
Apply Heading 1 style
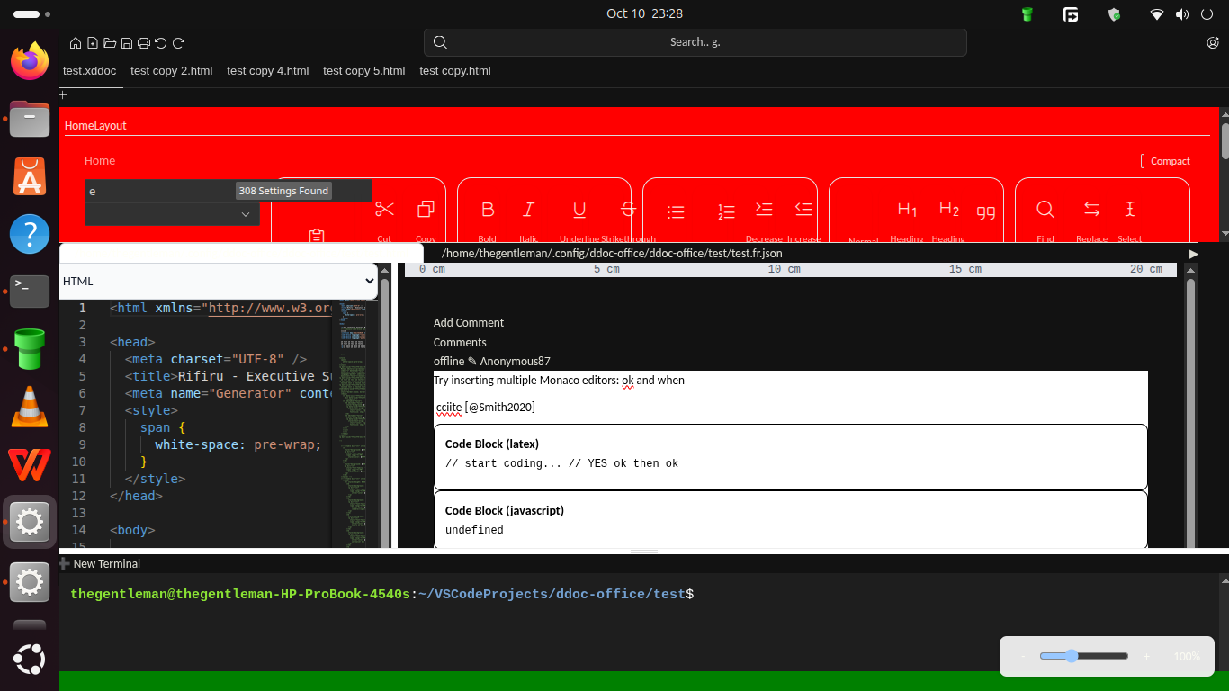[x=906, y=210]
